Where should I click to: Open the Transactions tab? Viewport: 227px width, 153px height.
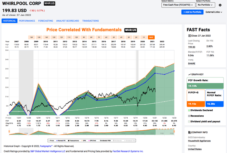(x=90, y=21)
